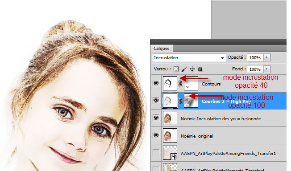This screenshot has width=291, height=171.
Task: Select Noémie original layer thumbnail
Action: (170, 135)
